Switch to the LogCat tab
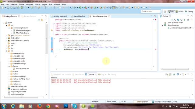 (102, 74)
